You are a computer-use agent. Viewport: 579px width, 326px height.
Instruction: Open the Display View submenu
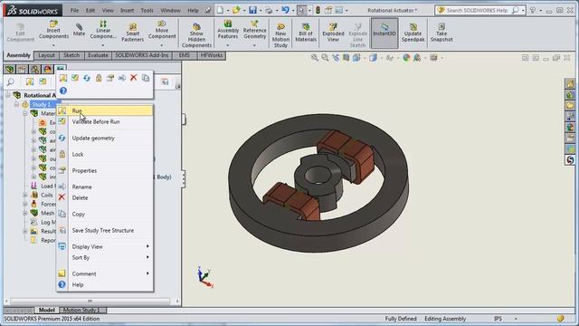click(x=105, y=246)
